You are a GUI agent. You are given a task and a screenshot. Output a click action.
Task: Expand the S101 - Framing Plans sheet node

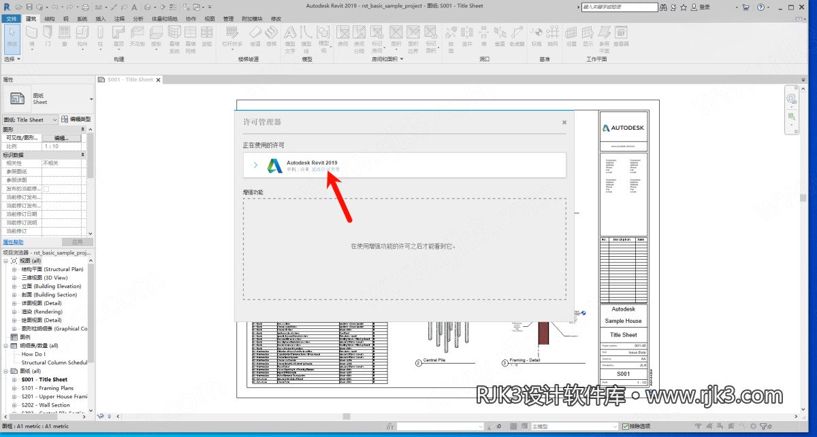14,388
